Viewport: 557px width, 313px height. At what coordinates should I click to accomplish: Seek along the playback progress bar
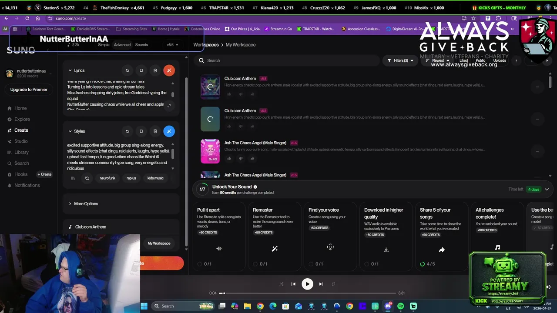307,293
